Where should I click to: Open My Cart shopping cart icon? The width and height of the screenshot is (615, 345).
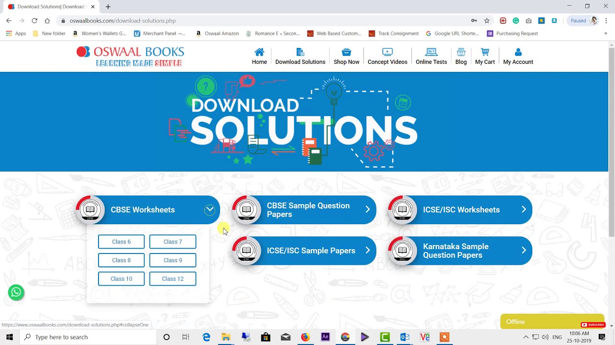pyautogui.click(x=485, y=52)
